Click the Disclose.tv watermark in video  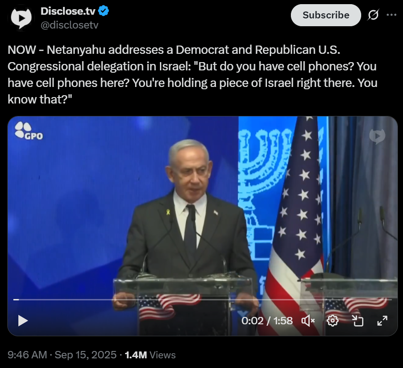[x=377, y=136]
